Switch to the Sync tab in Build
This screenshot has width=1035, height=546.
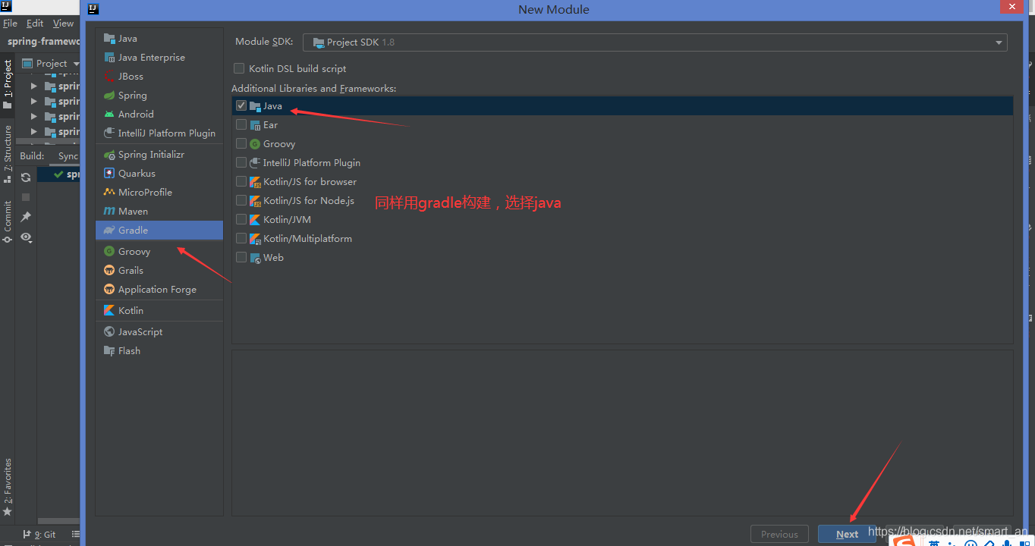pyautogui.click(x=68, y=156)
